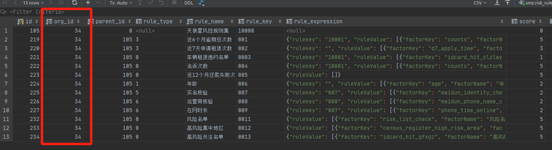Sort by the rule_name column header
The height and width of the screenshot is (150, 552).
(211, 21)
